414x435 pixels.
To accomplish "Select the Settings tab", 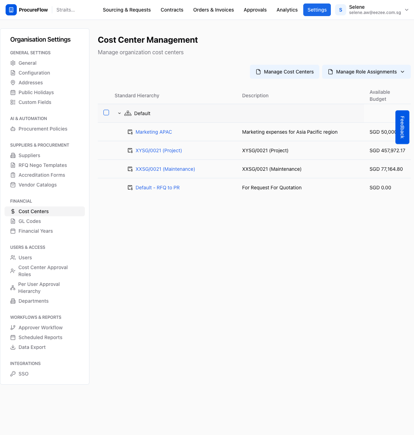I will [x=317, y=10].
